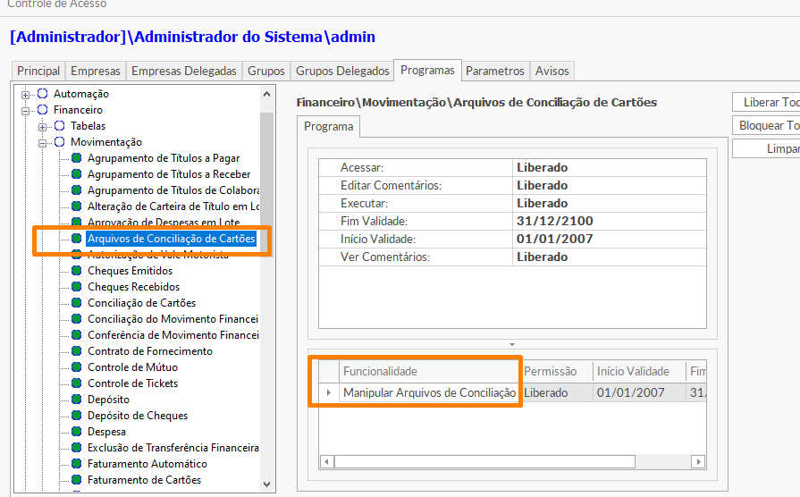Screen dimensions: 800x497
Task: Collapse the Movimentação tree branch
Action: coord(43,142)
